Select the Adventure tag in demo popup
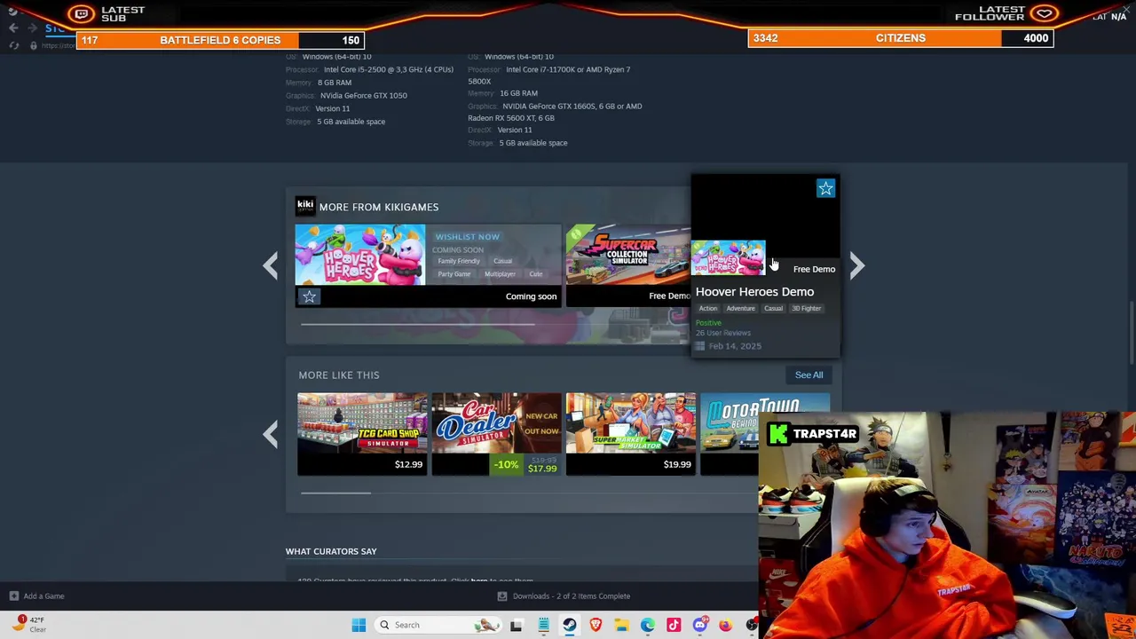Viewport: 1136px width, 639px height. (740, 308)
